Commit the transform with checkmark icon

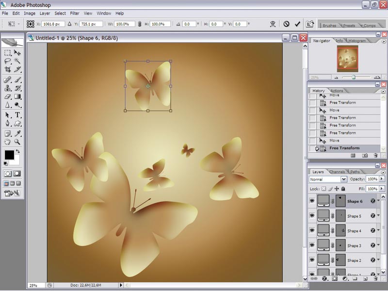(x=297, y=24)
